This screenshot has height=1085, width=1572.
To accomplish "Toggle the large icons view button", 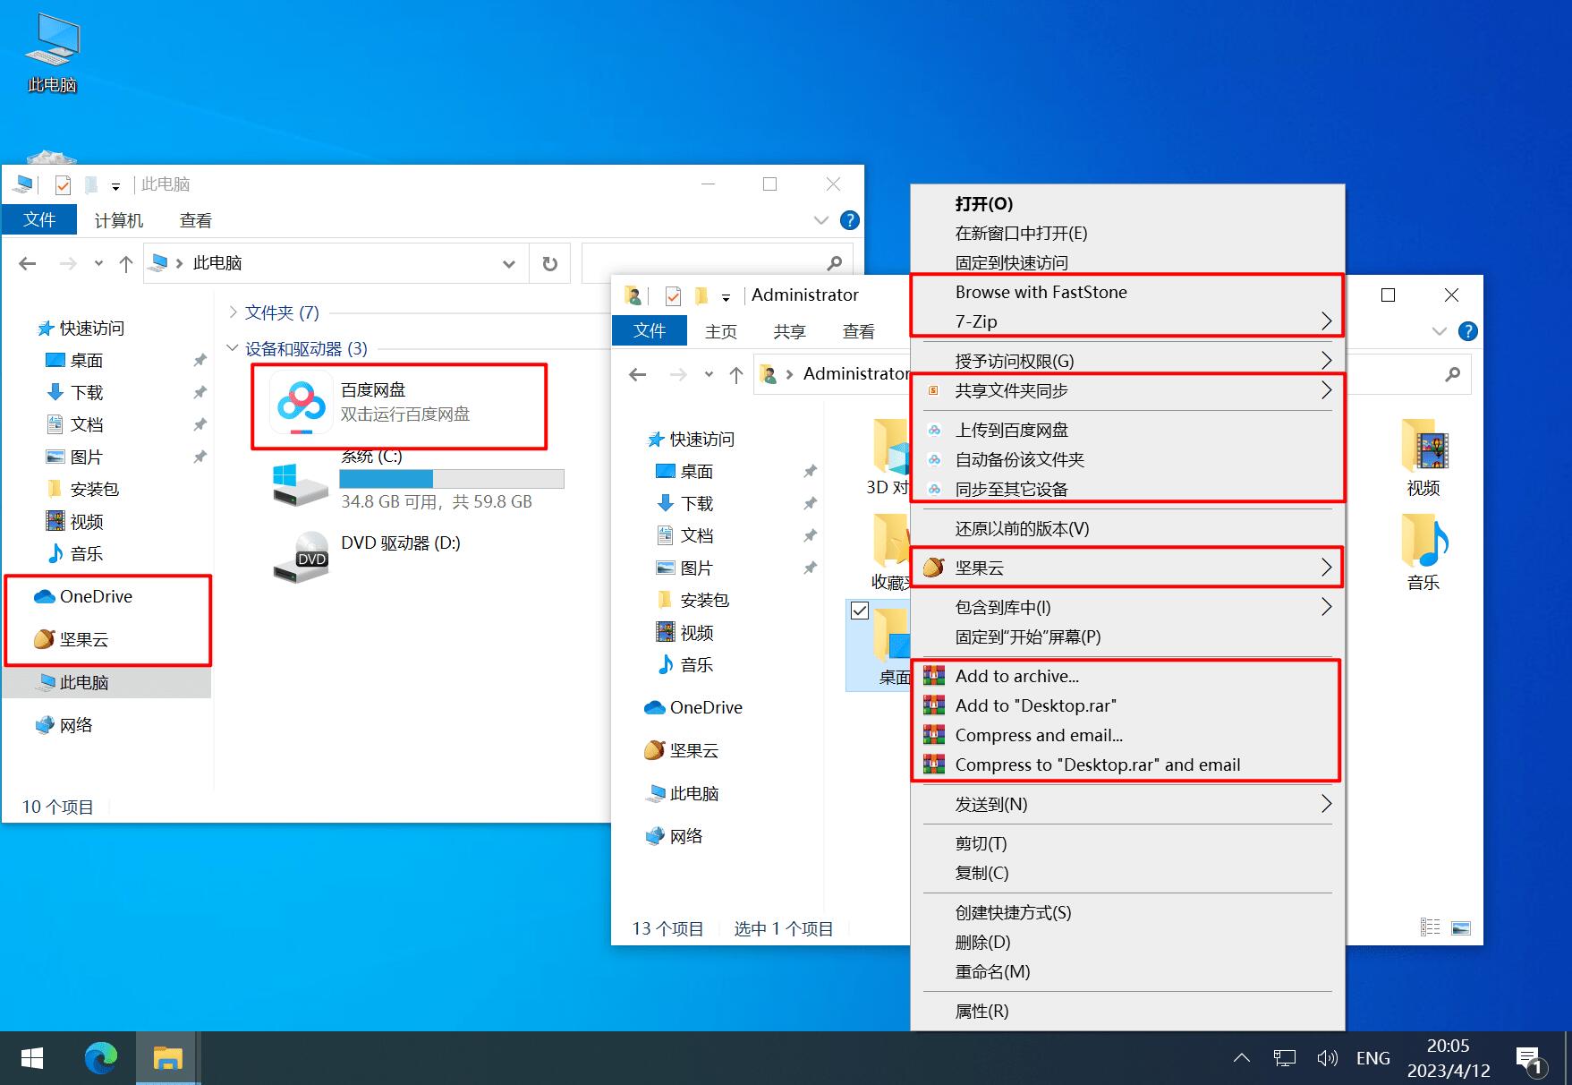I will [x=1461, y=927].
